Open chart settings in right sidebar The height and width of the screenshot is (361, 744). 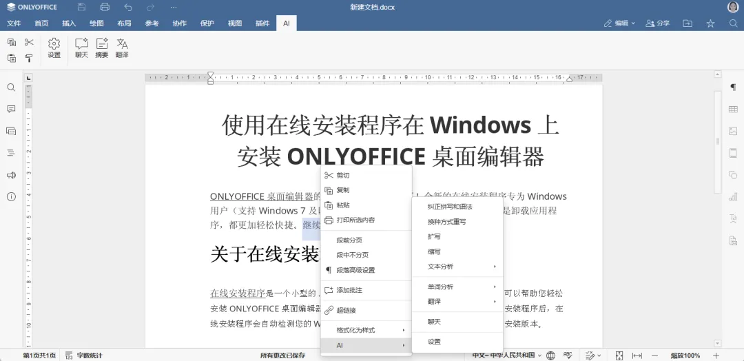coord(733,196)
